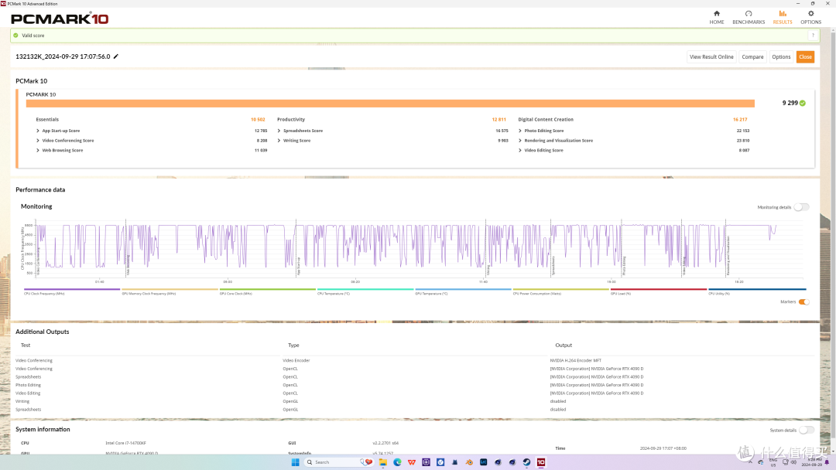
Task: Open the Home page icon
Action: (717, 14)
